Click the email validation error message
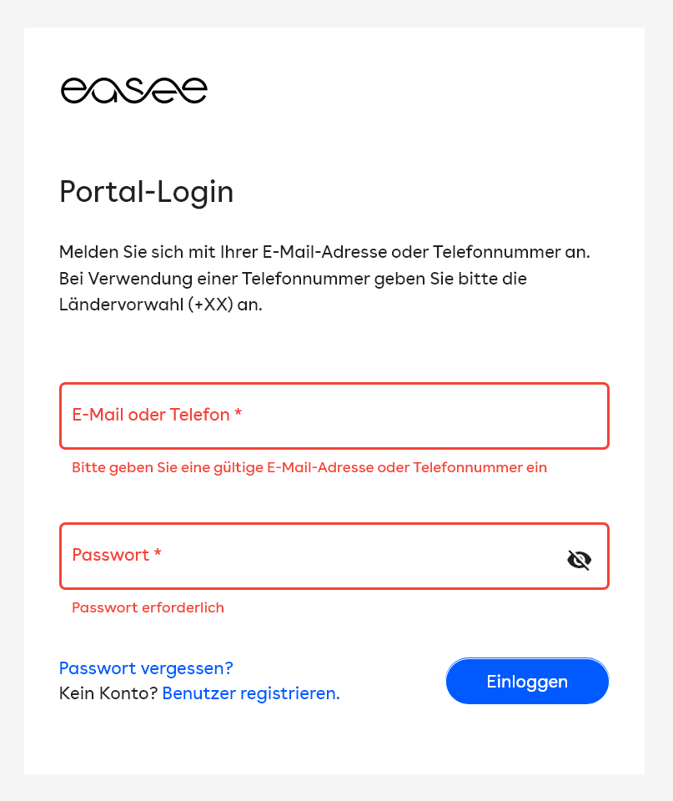Image resolution: width=673 pixels, height=801 pixels. point(309,467)
